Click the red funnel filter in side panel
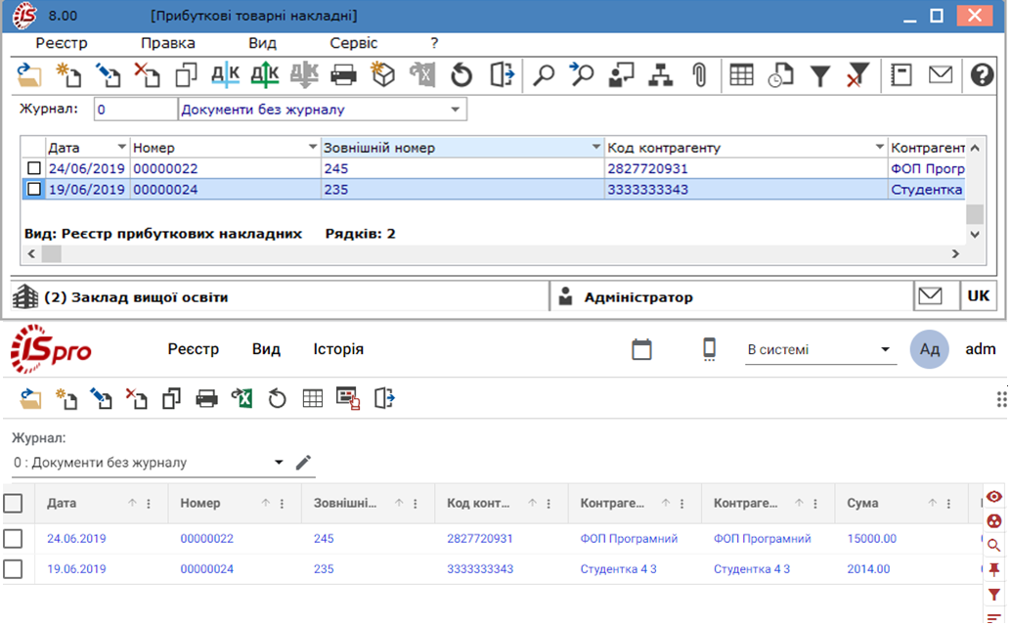 (x=993, y=596)
